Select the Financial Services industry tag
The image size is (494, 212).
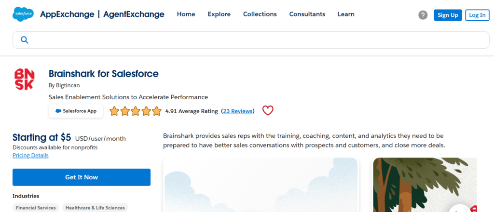[36, 208]
